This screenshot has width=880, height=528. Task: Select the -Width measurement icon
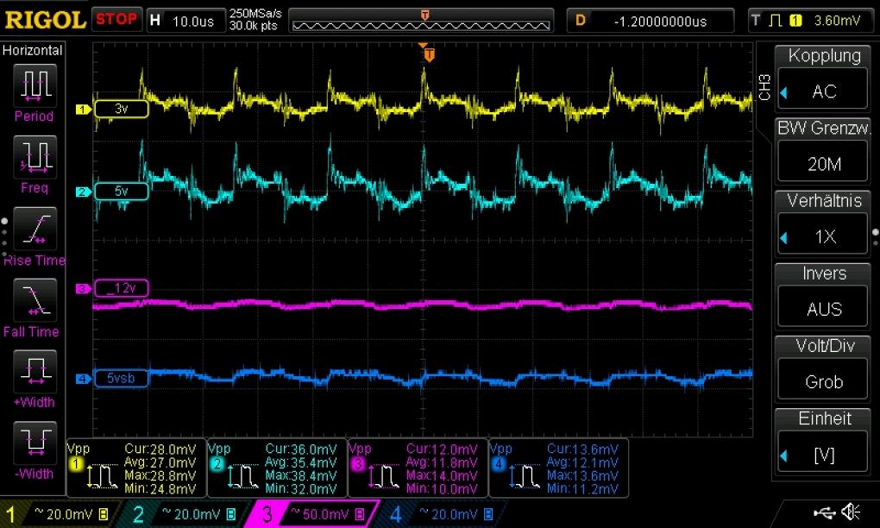tap(35, 442)
